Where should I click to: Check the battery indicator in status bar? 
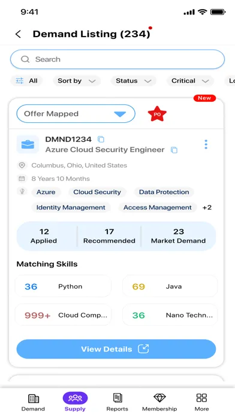(x=218, y=12)
